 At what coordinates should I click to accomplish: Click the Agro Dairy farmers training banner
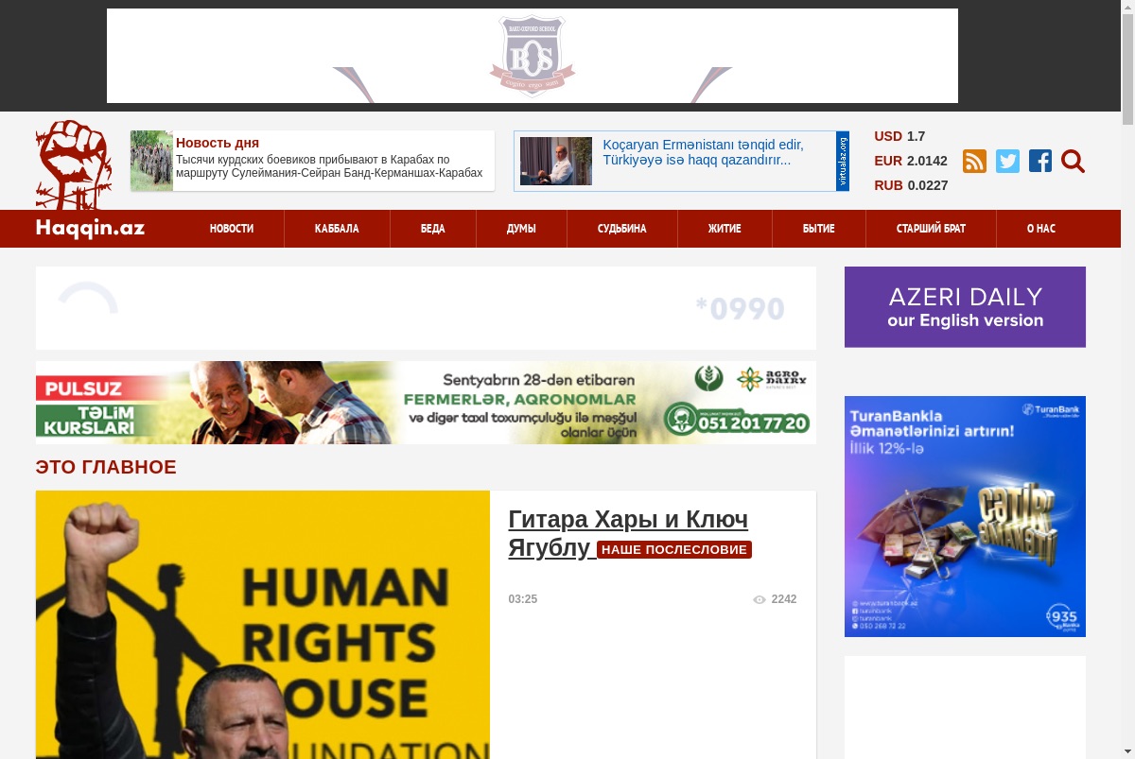pyautogui.click(x=426, y=403)
